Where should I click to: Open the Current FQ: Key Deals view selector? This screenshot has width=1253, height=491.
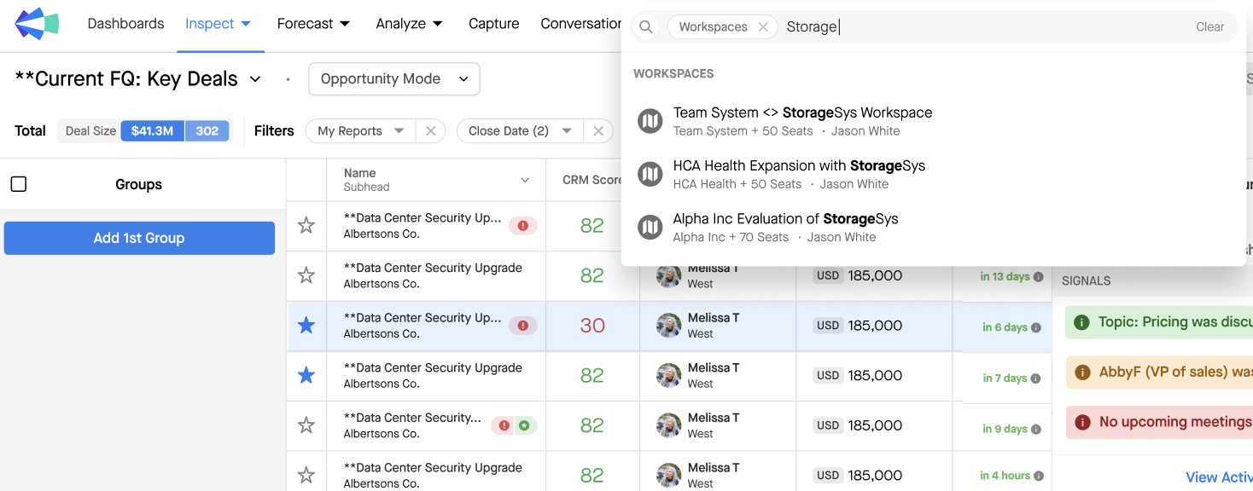tap(138, 79)
